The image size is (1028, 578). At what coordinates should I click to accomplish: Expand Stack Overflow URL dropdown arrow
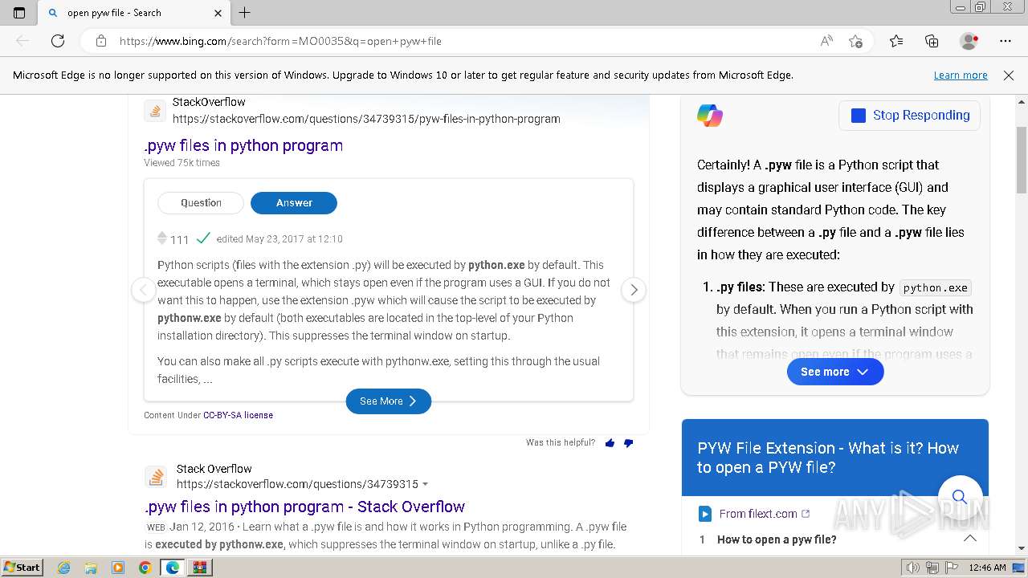425,485
